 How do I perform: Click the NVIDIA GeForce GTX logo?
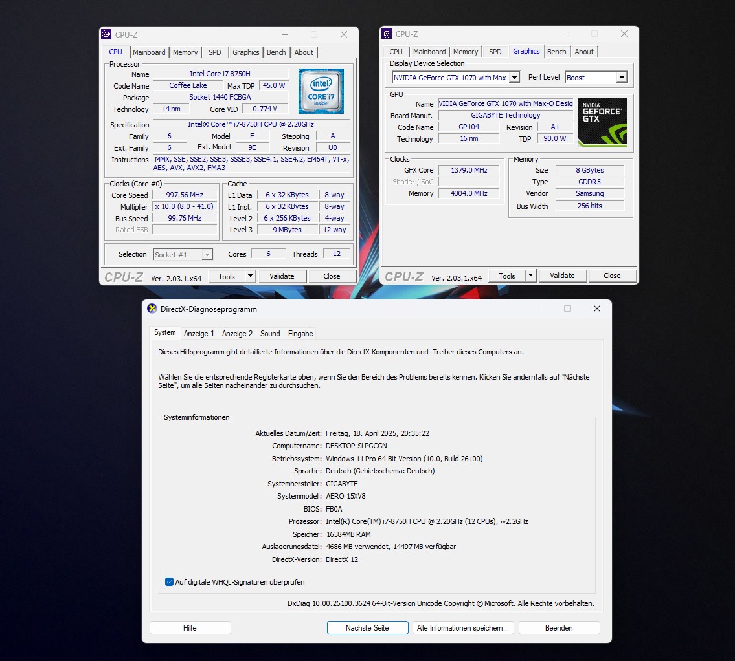tap(602, 122)
